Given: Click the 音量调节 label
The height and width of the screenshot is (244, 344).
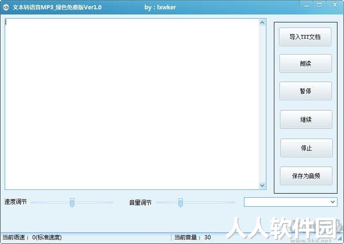Looking at the screenshot, I should tap(140, 202).
